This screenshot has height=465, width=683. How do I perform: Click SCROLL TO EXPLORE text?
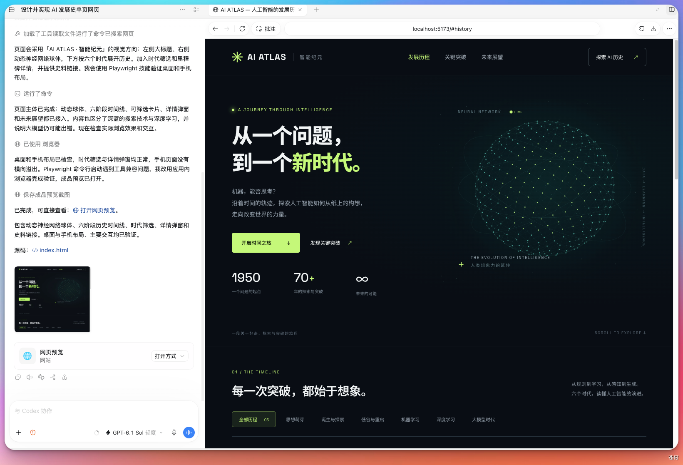pos(620,333)
